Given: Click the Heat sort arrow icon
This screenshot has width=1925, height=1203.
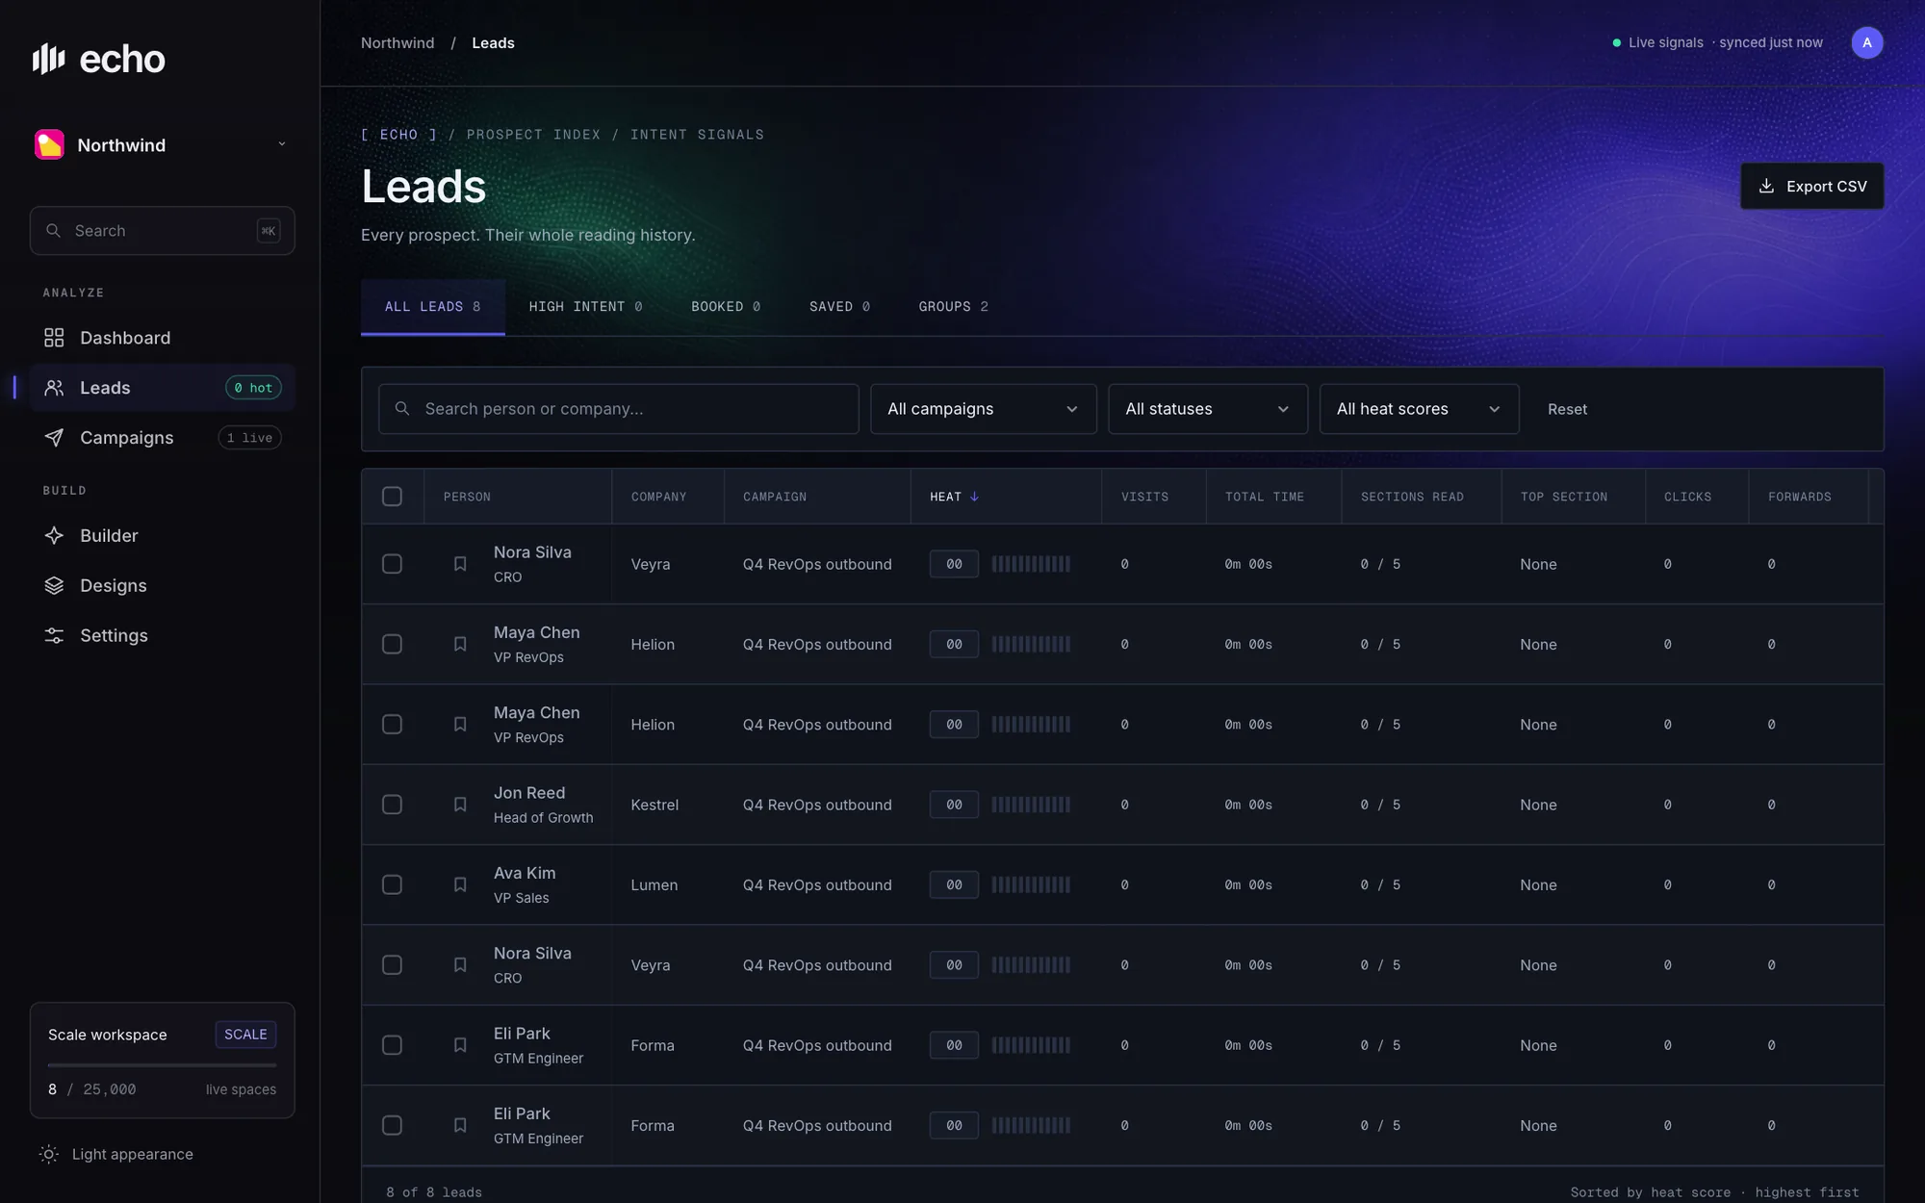Looking at the screenshot, I should click(974, 497).
